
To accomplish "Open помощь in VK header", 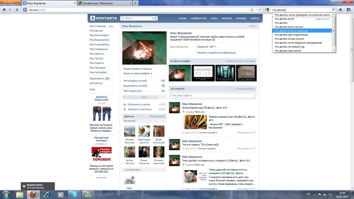I will (241, 18).
